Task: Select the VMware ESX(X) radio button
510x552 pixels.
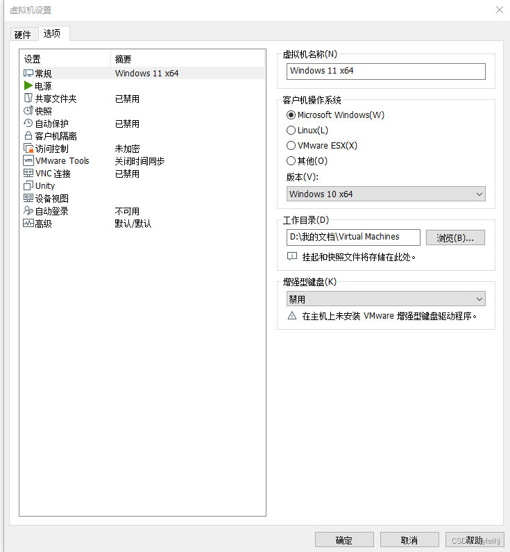Action: (291, 146)
